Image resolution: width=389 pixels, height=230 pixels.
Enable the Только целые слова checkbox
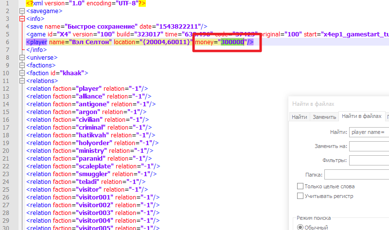pos(300,186)
